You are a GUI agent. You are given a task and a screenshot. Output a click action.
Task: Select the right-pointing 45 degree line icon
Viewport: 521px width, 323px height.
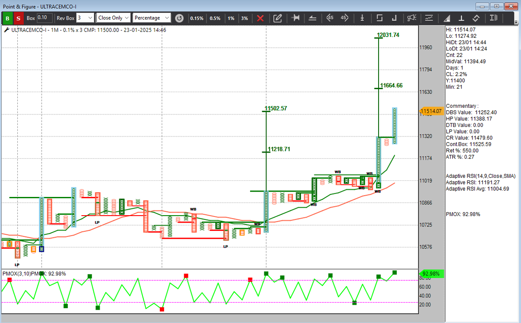coord(345,18)
